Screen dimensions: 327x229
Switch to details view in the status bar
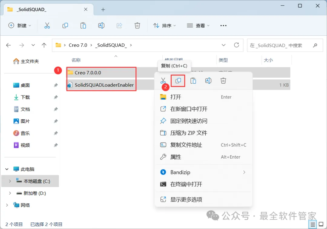tap(312, 224)
